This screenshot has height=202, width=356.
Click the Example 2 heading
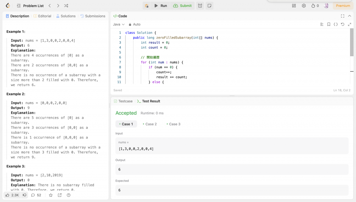coord(16,94)
